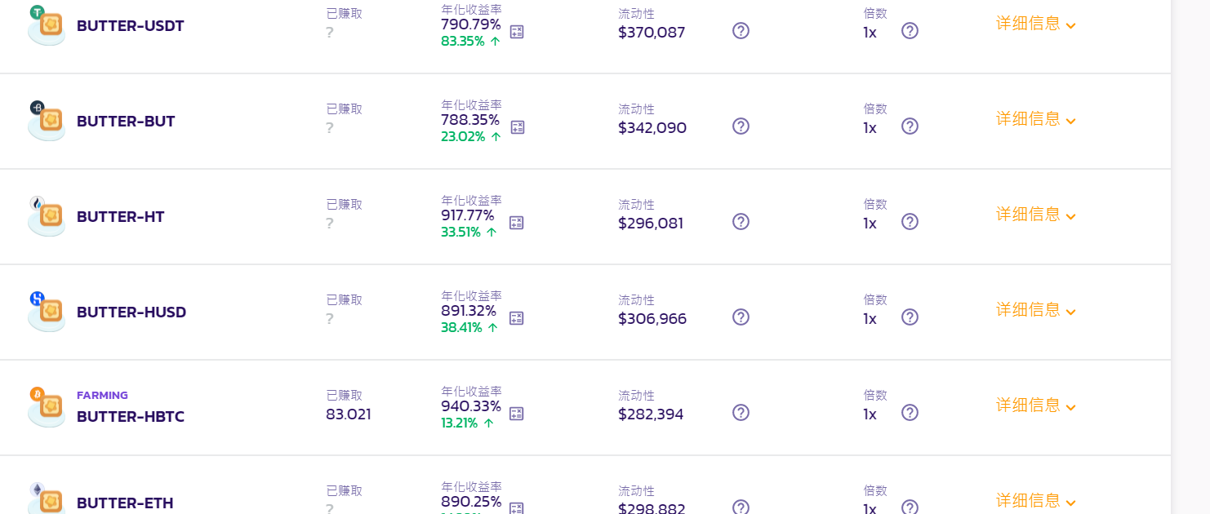Click the BUTTER-HT token pair icon

tap(47, 216)
